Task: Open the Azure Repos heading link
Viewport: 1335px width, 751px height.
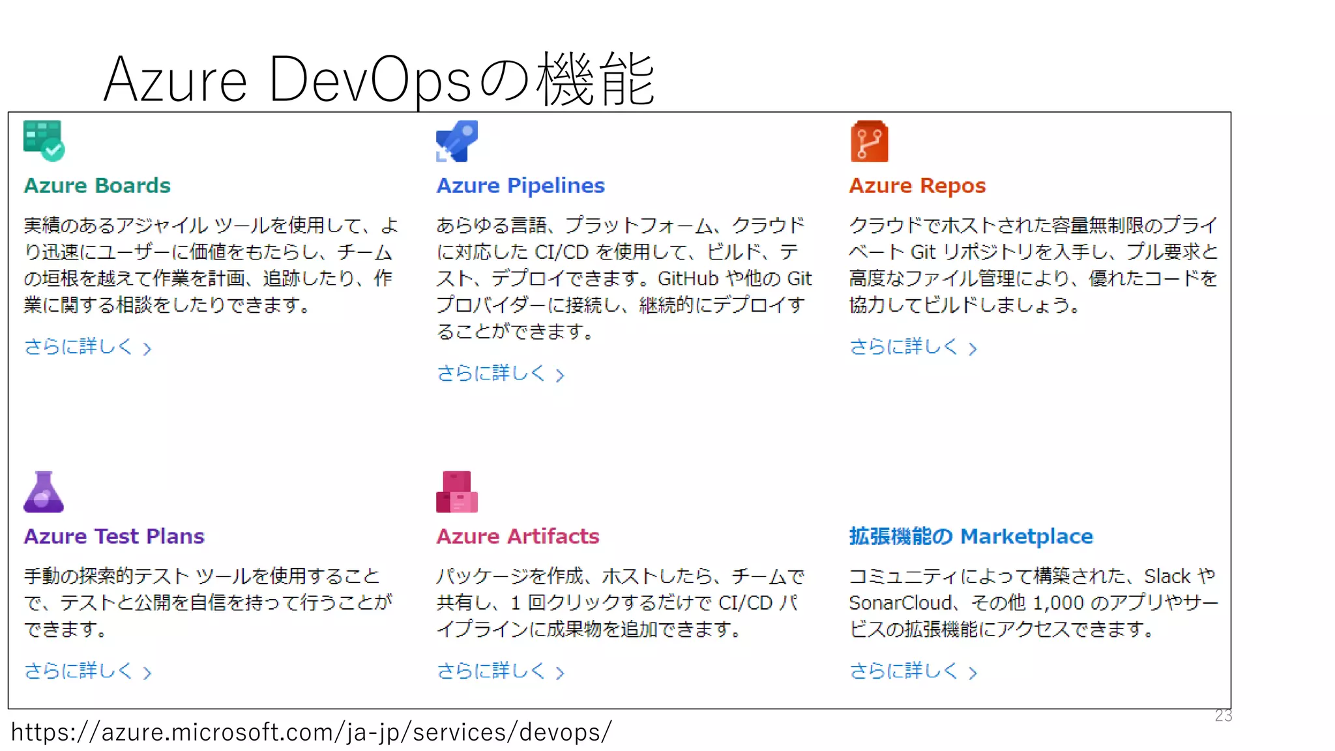Action: (x=917, y=186)
